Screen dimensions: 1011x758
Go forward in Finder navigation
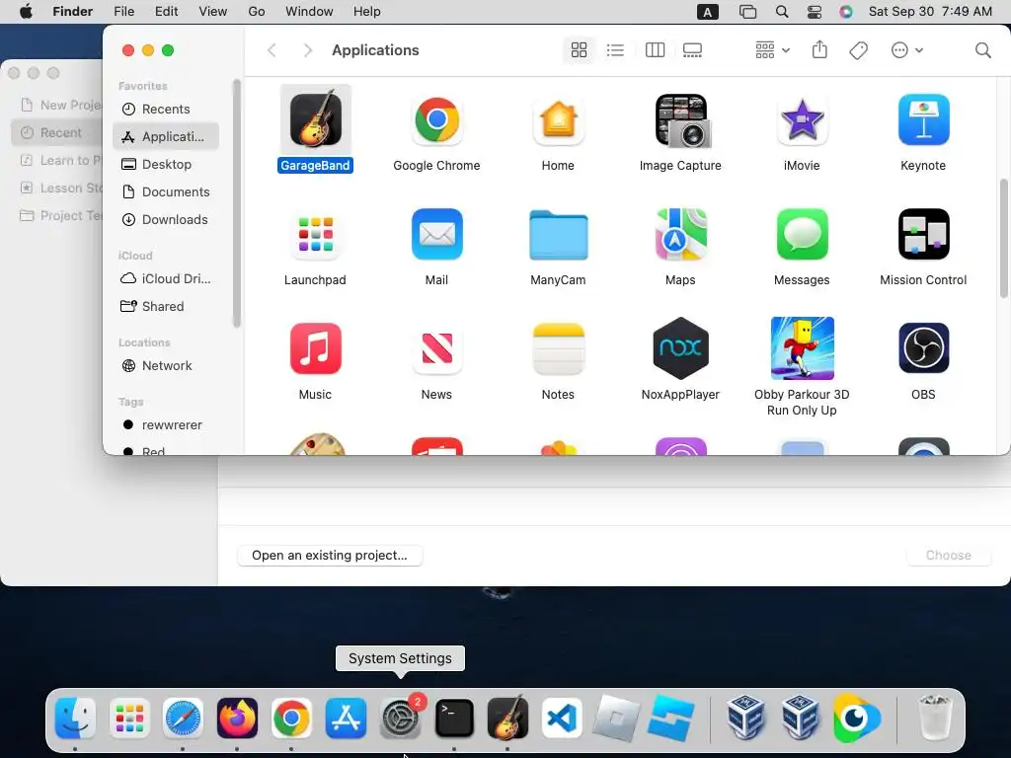[x=308, y=50]
